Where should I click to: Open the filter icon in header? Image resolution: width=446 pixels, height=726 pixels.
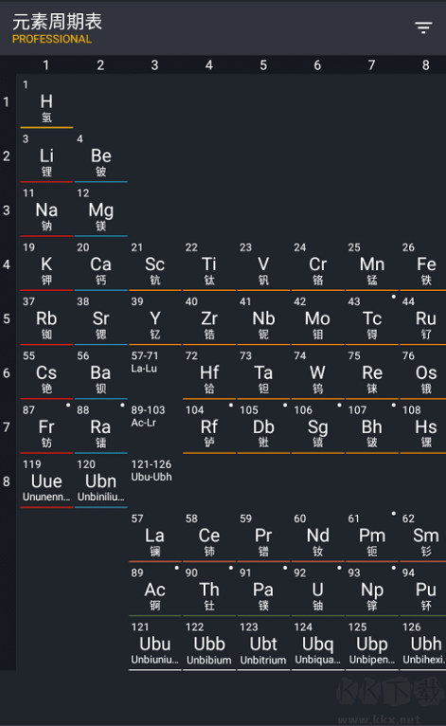423,27
